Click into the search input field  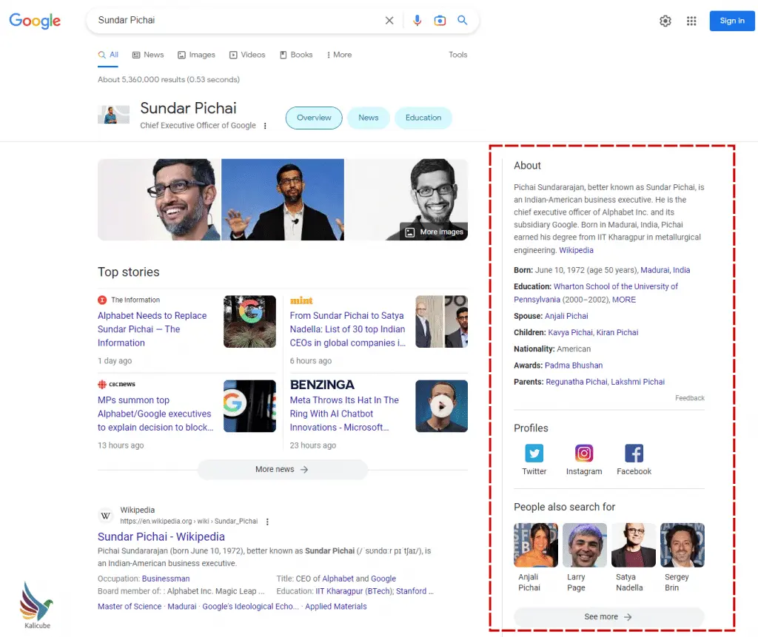237,21
